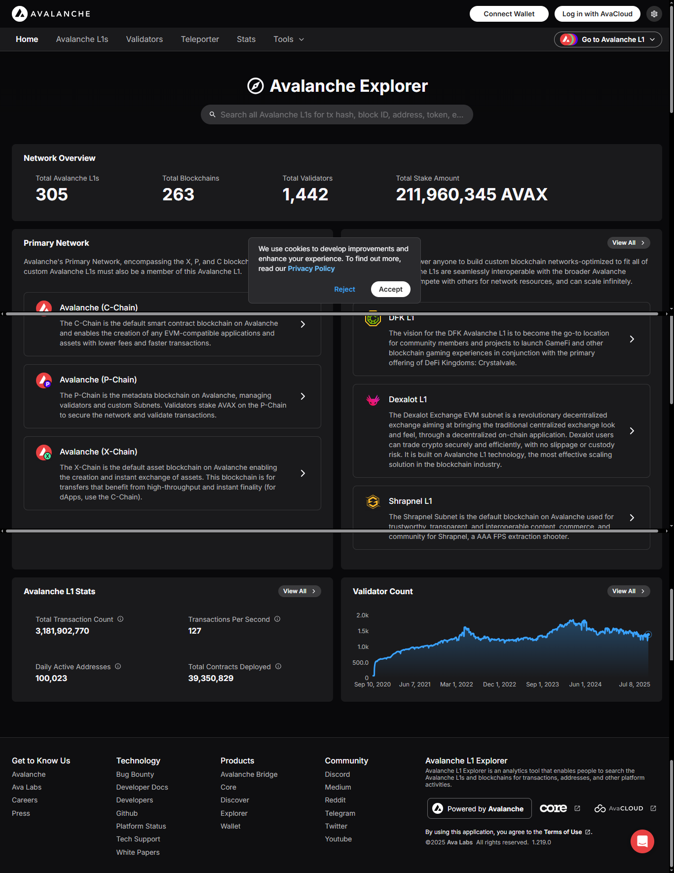This screenshot has height=873, width=674.
Task: Accept the cookies notice
Action: tap(391, 289)
